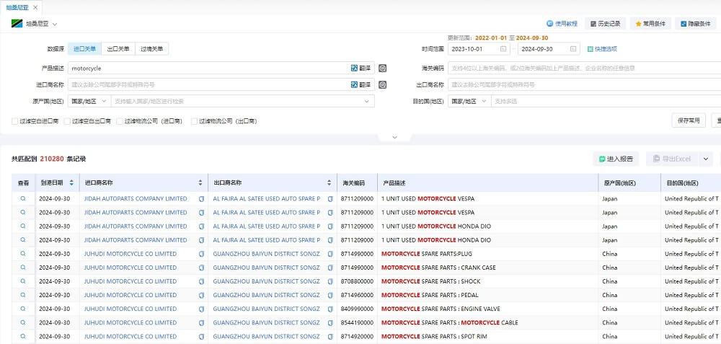Click the 翻译 translate button for 产品描述
721x344 pixels.
(361, 68)
